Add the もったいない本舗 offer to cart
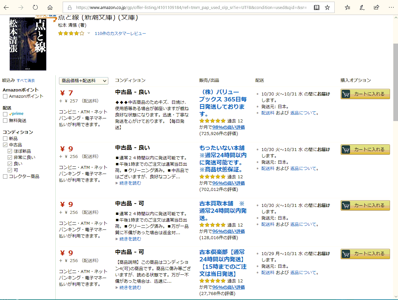The width and height of the screenshot is (398, 300). [365, 150]
